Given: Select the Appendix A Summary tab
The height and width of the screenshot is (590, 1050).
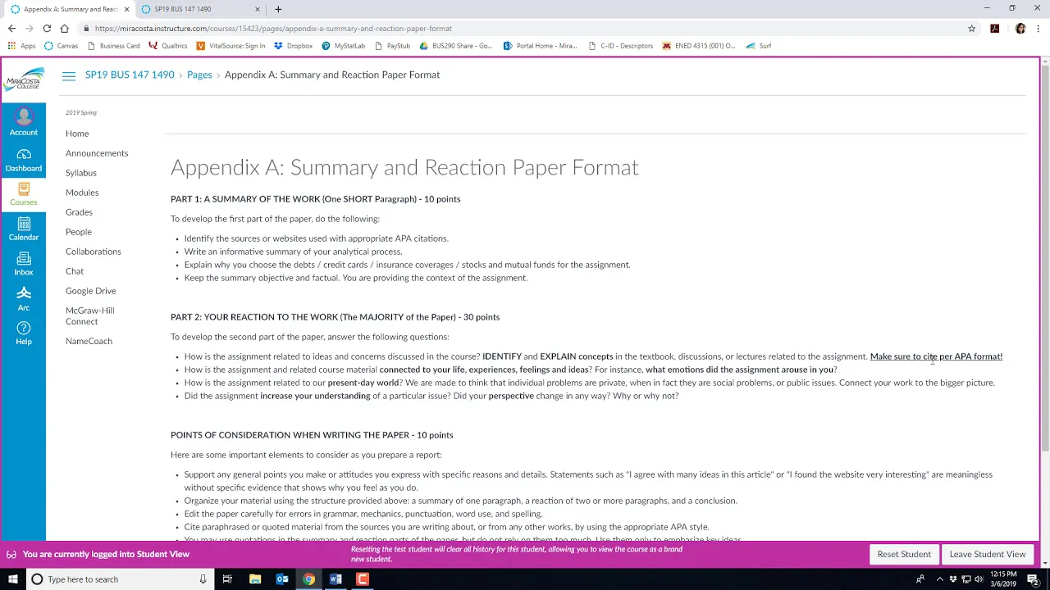Looking at the screenshot, I should coord(69,9).
